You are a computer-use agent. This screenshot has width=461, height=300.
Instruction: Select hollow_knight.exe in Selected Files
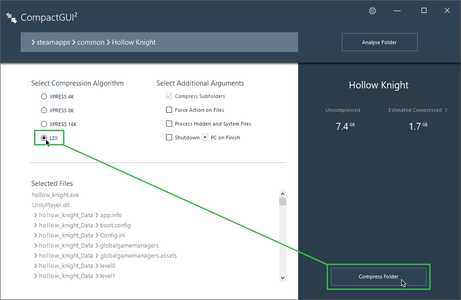(56, 195)
